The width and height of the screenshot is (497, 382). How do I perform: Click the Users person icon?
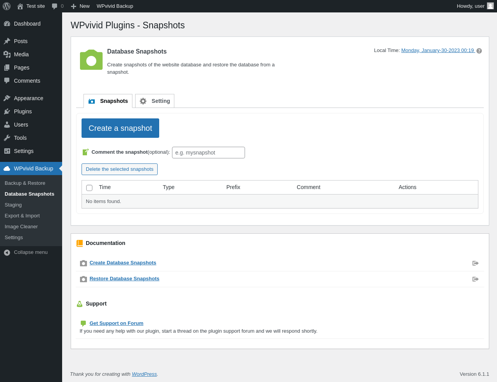[7, 125]
